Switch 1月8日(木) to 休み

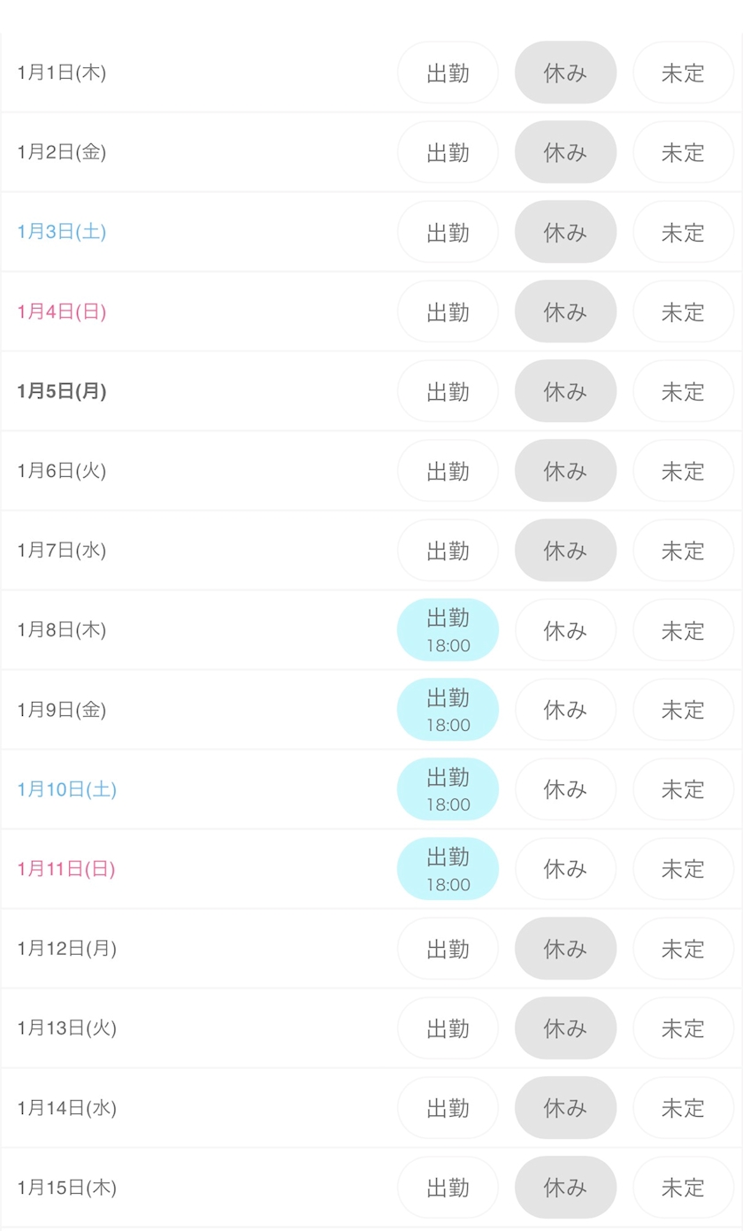(565, 630)
